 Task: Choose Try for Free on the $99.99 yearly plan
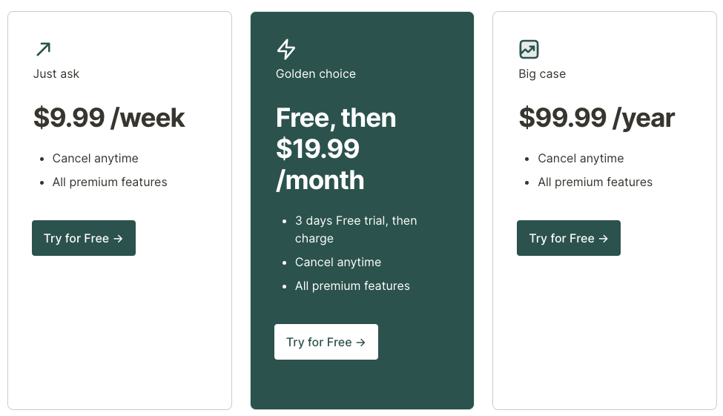(x=569, y=238)
